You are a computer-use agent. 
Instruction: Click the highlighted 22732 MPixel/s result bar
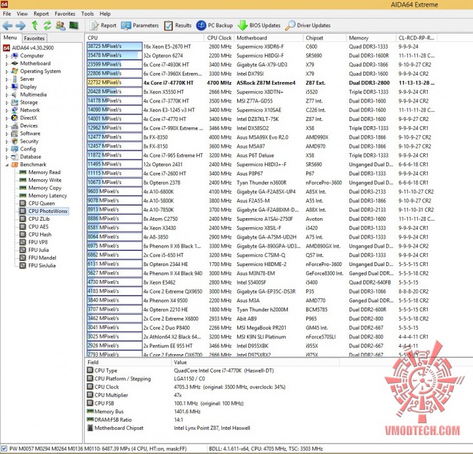pyautogui.click(x=114, y=83)
